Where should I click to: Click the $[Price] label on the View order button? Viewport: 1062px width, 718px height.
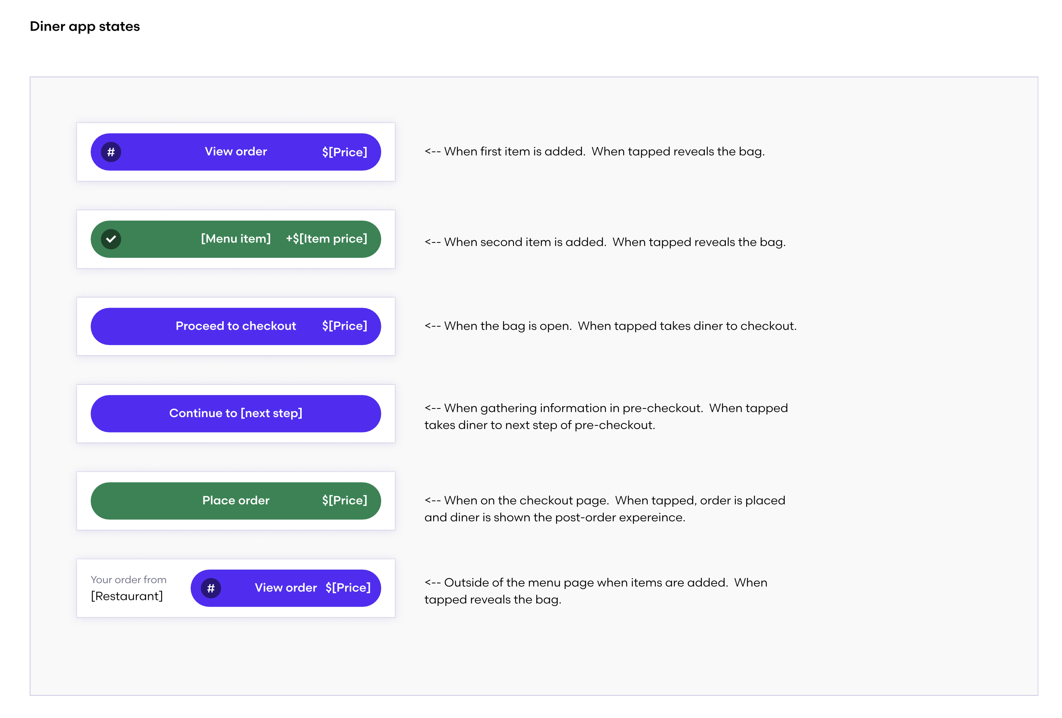click(345, 152)
